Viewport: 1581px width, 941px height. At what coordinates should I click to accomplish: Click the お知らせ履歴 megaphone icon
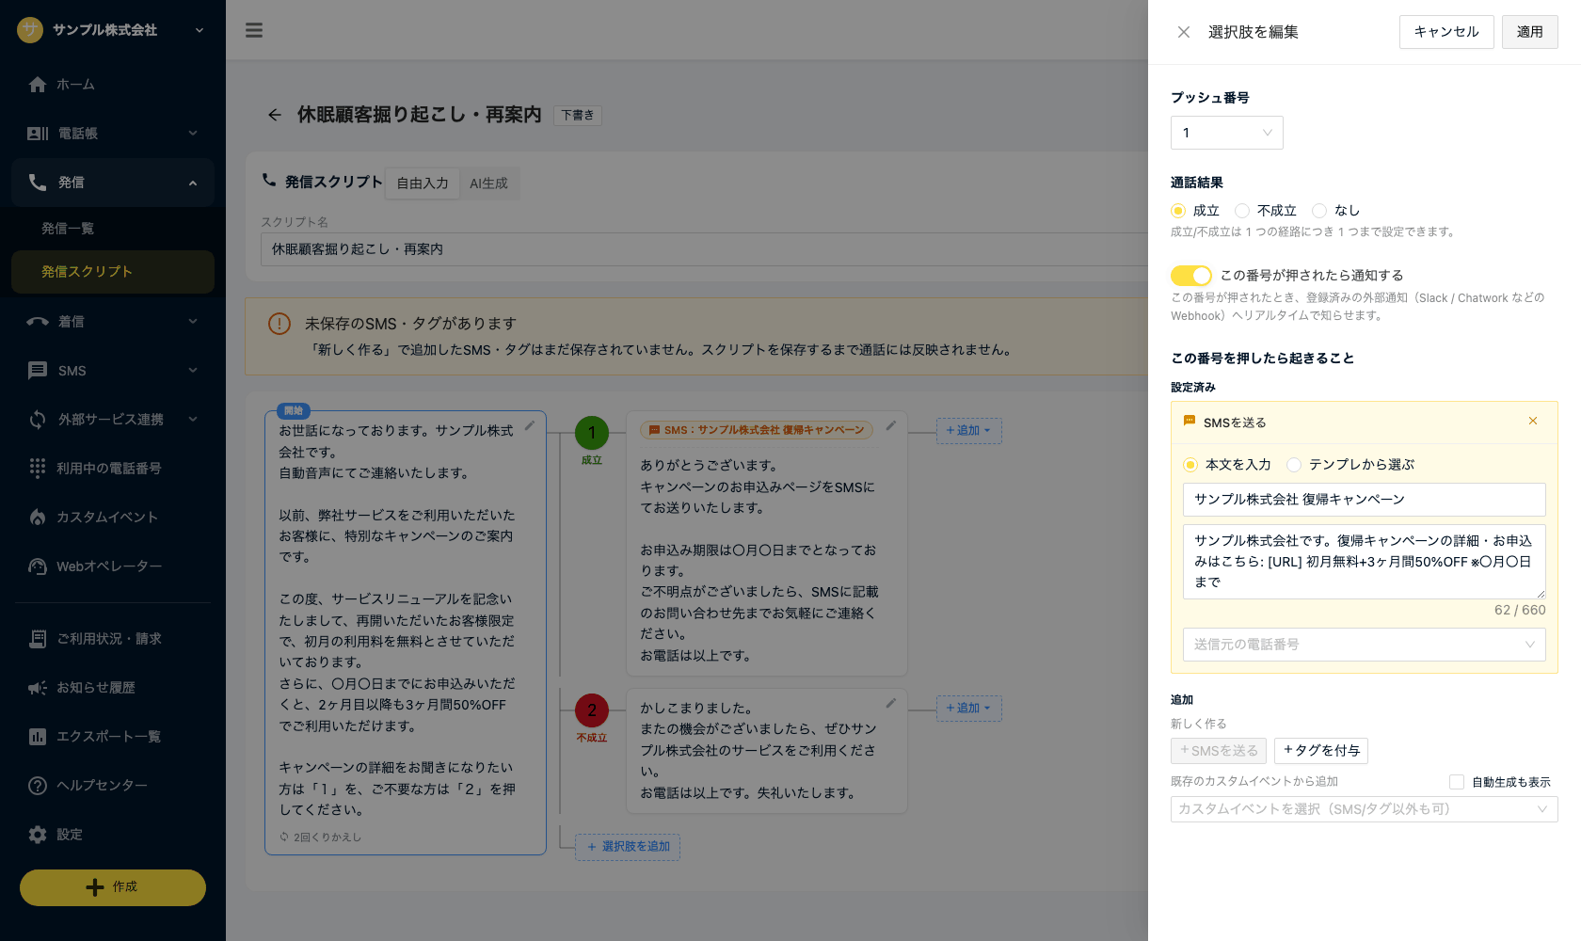coord(38,688)
